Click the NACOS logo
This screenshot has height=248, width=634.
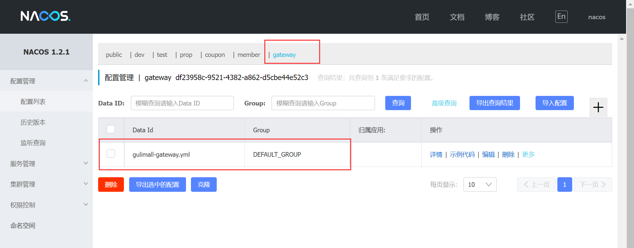tap(46, 16)
